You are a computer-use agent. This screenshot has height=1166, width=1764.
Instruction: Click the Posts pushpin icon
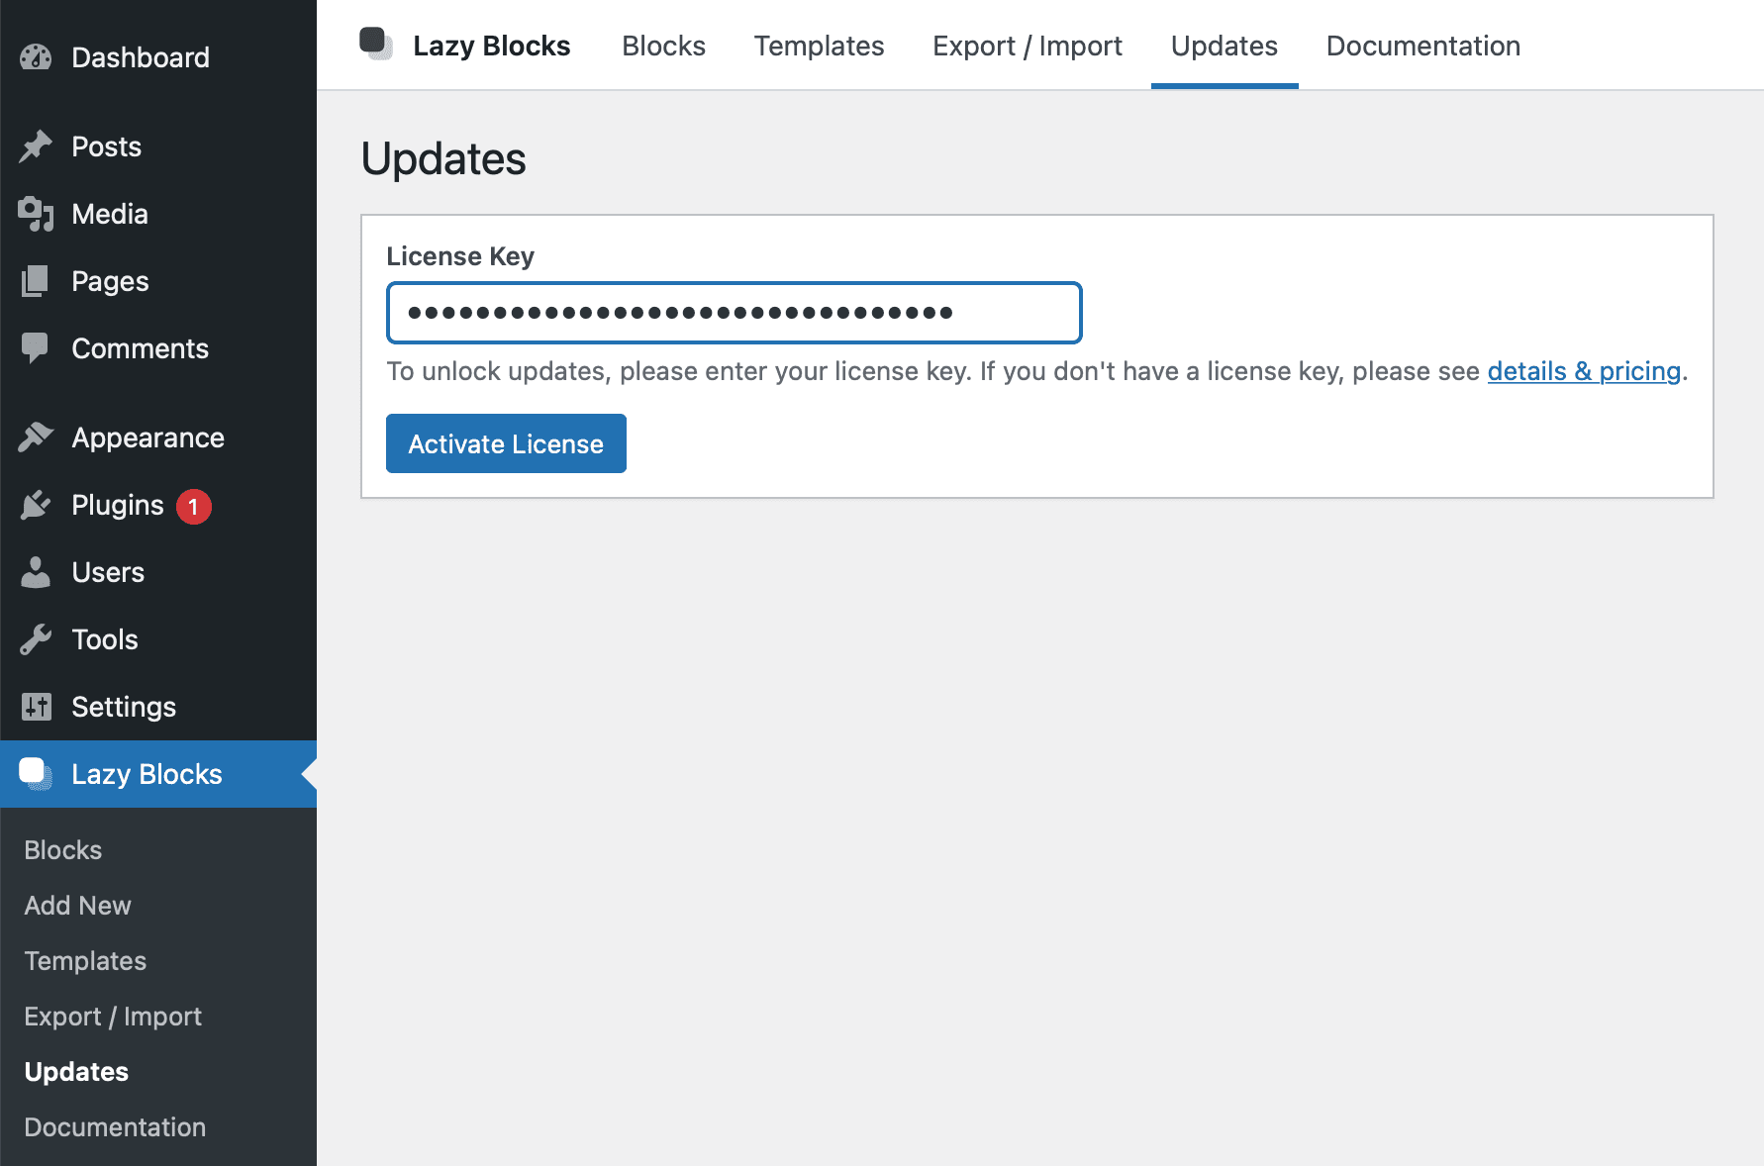[x=36, y=146]
